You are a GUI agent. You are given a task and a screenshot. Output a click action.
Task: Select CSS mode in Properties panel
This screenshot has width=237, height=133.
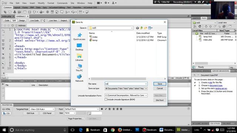tap(6, 113)
